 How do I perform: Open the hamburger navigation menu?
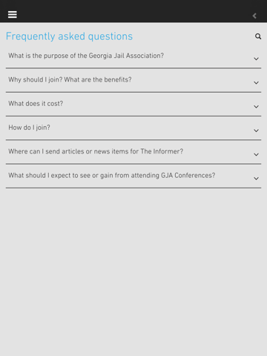[x=13, y=15]
